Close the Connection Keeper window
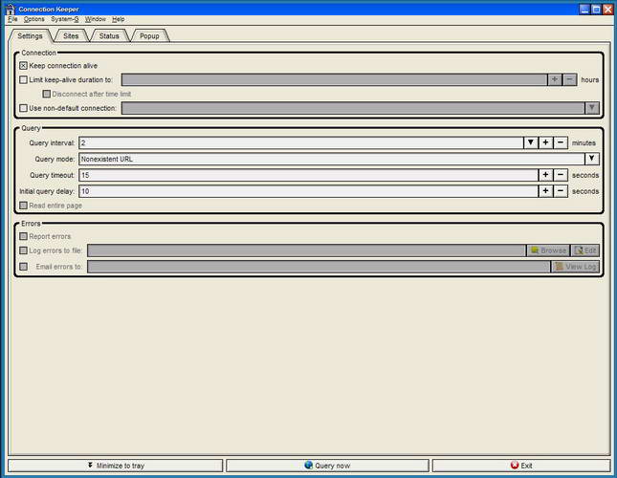The width and height of the screenshot is (617, 478). click(608, 9)
